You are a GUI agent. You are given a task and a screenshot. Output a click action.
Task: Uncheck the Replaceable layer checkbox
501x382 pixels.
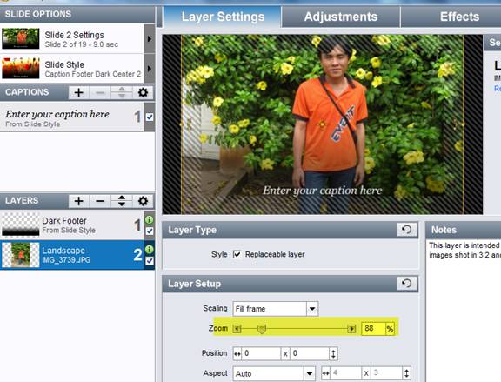[237, 254]
